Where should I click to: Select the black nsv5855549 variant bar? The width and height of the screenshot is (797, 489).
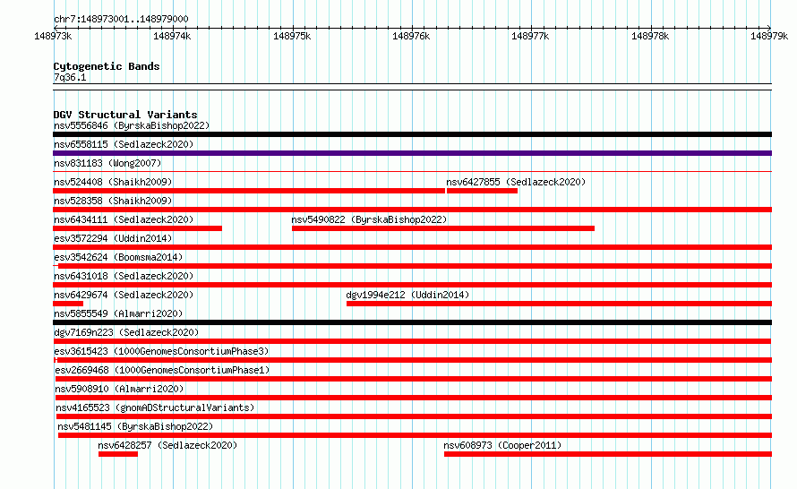(412, 322)
